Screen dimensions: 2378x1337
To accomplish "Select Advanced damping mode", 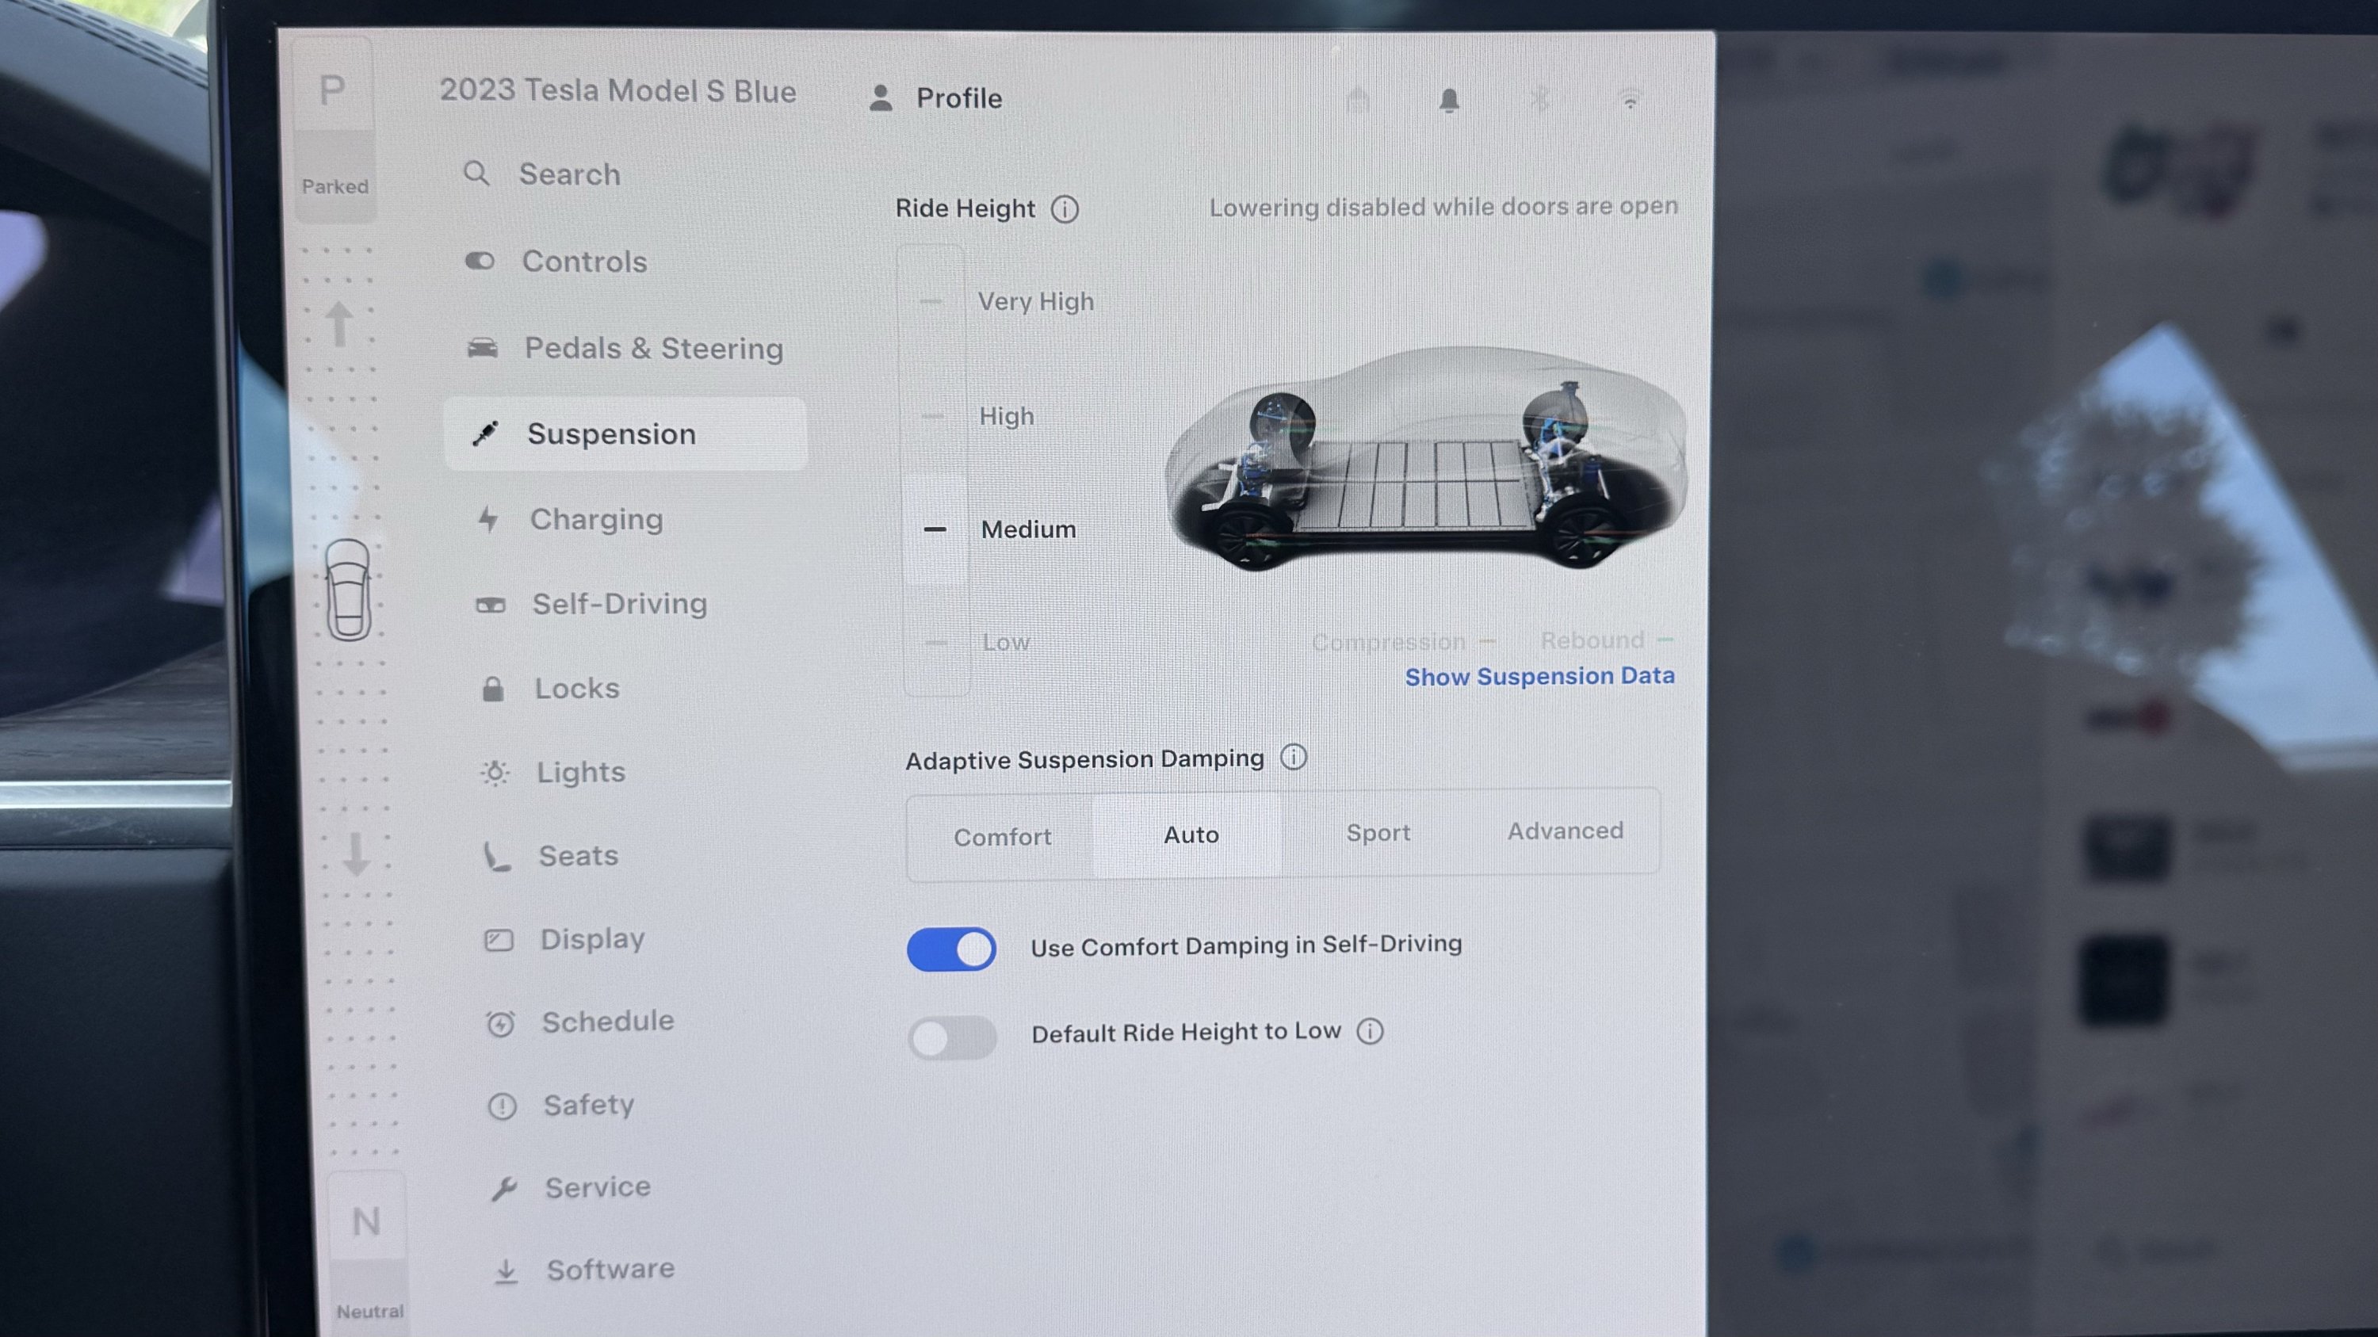I will point(1566,831).
